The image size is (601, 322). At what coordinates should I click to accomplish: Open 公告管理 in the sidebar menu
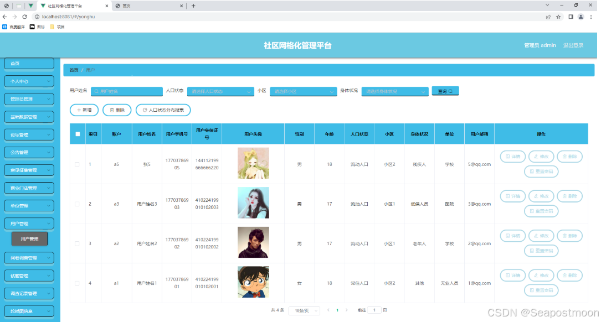[28, 152]
